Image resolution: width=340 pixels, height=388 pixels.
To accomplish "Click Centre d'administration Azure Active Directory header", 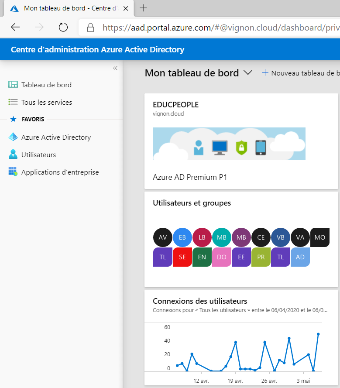I will (97, 49).
